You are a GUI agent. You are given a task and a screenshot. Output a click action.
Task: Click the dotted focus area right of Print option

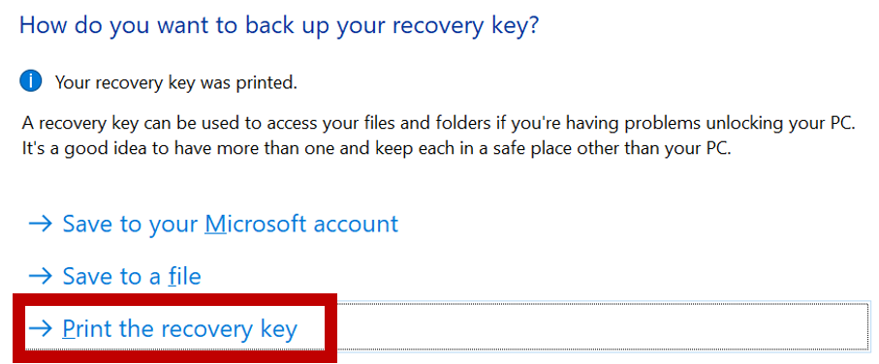coord(603,326)
